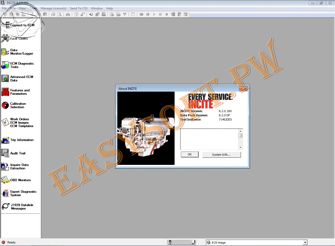Click the funnel Filter toolbar icon

point(125,14)
